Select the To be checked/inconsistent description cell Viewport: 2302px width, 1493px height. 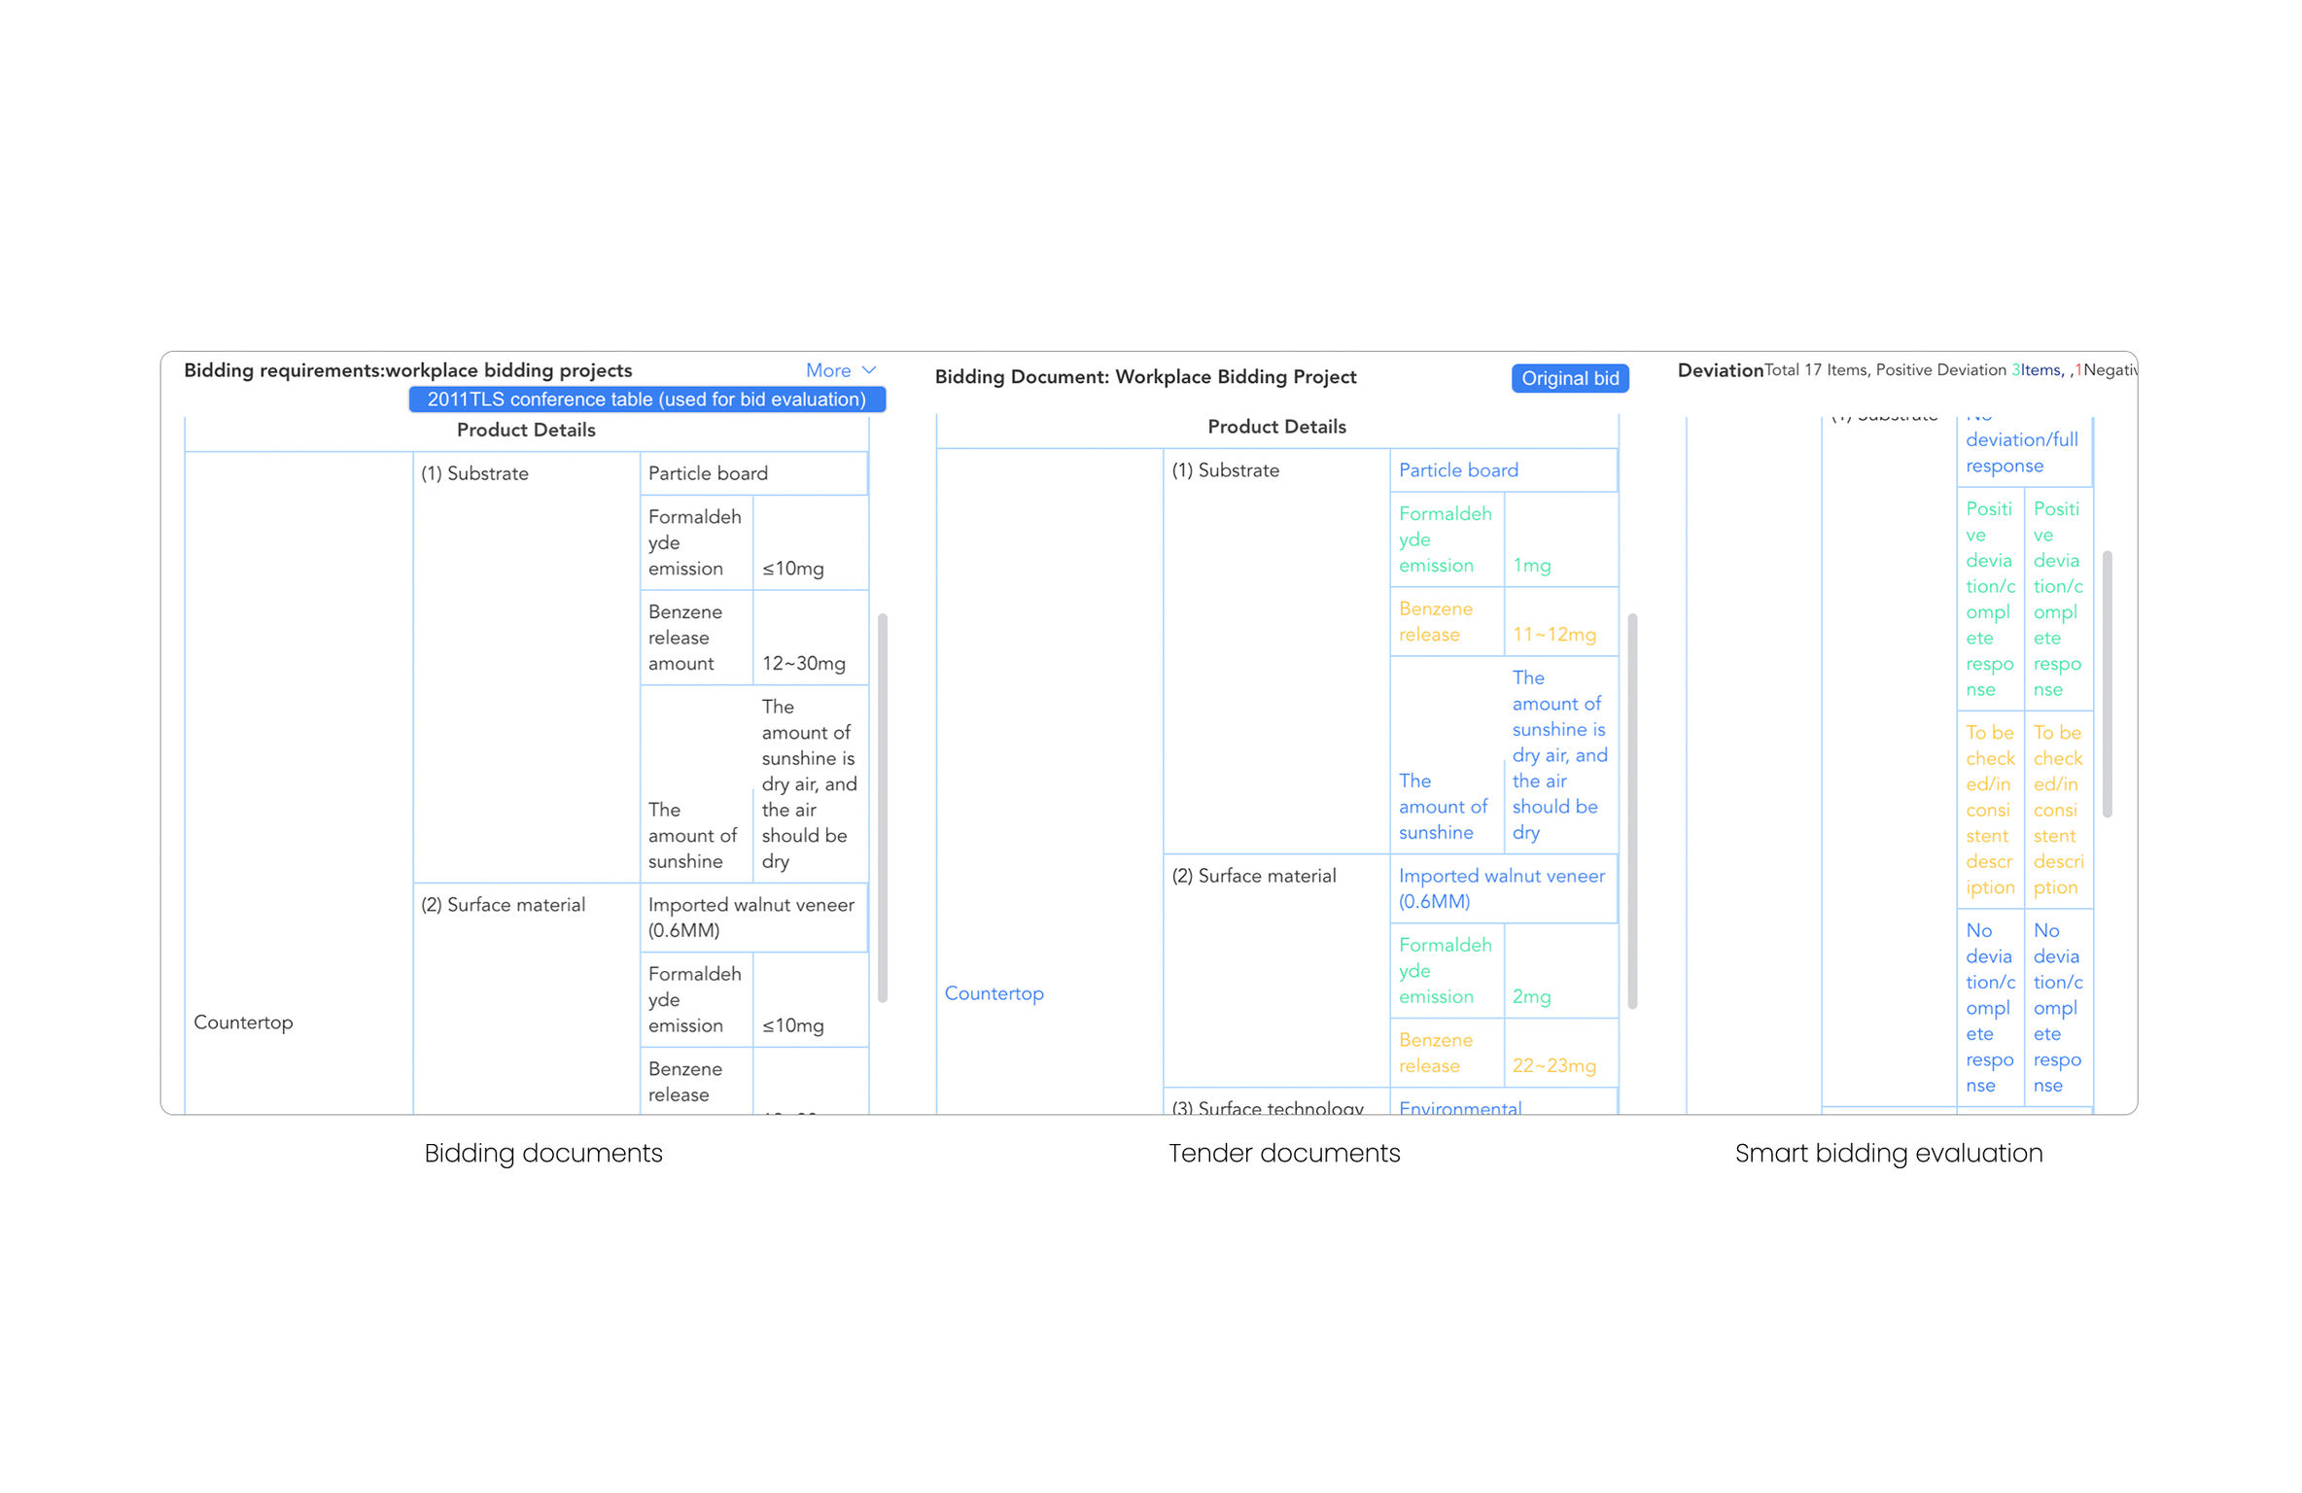[x=1990, y=809]
